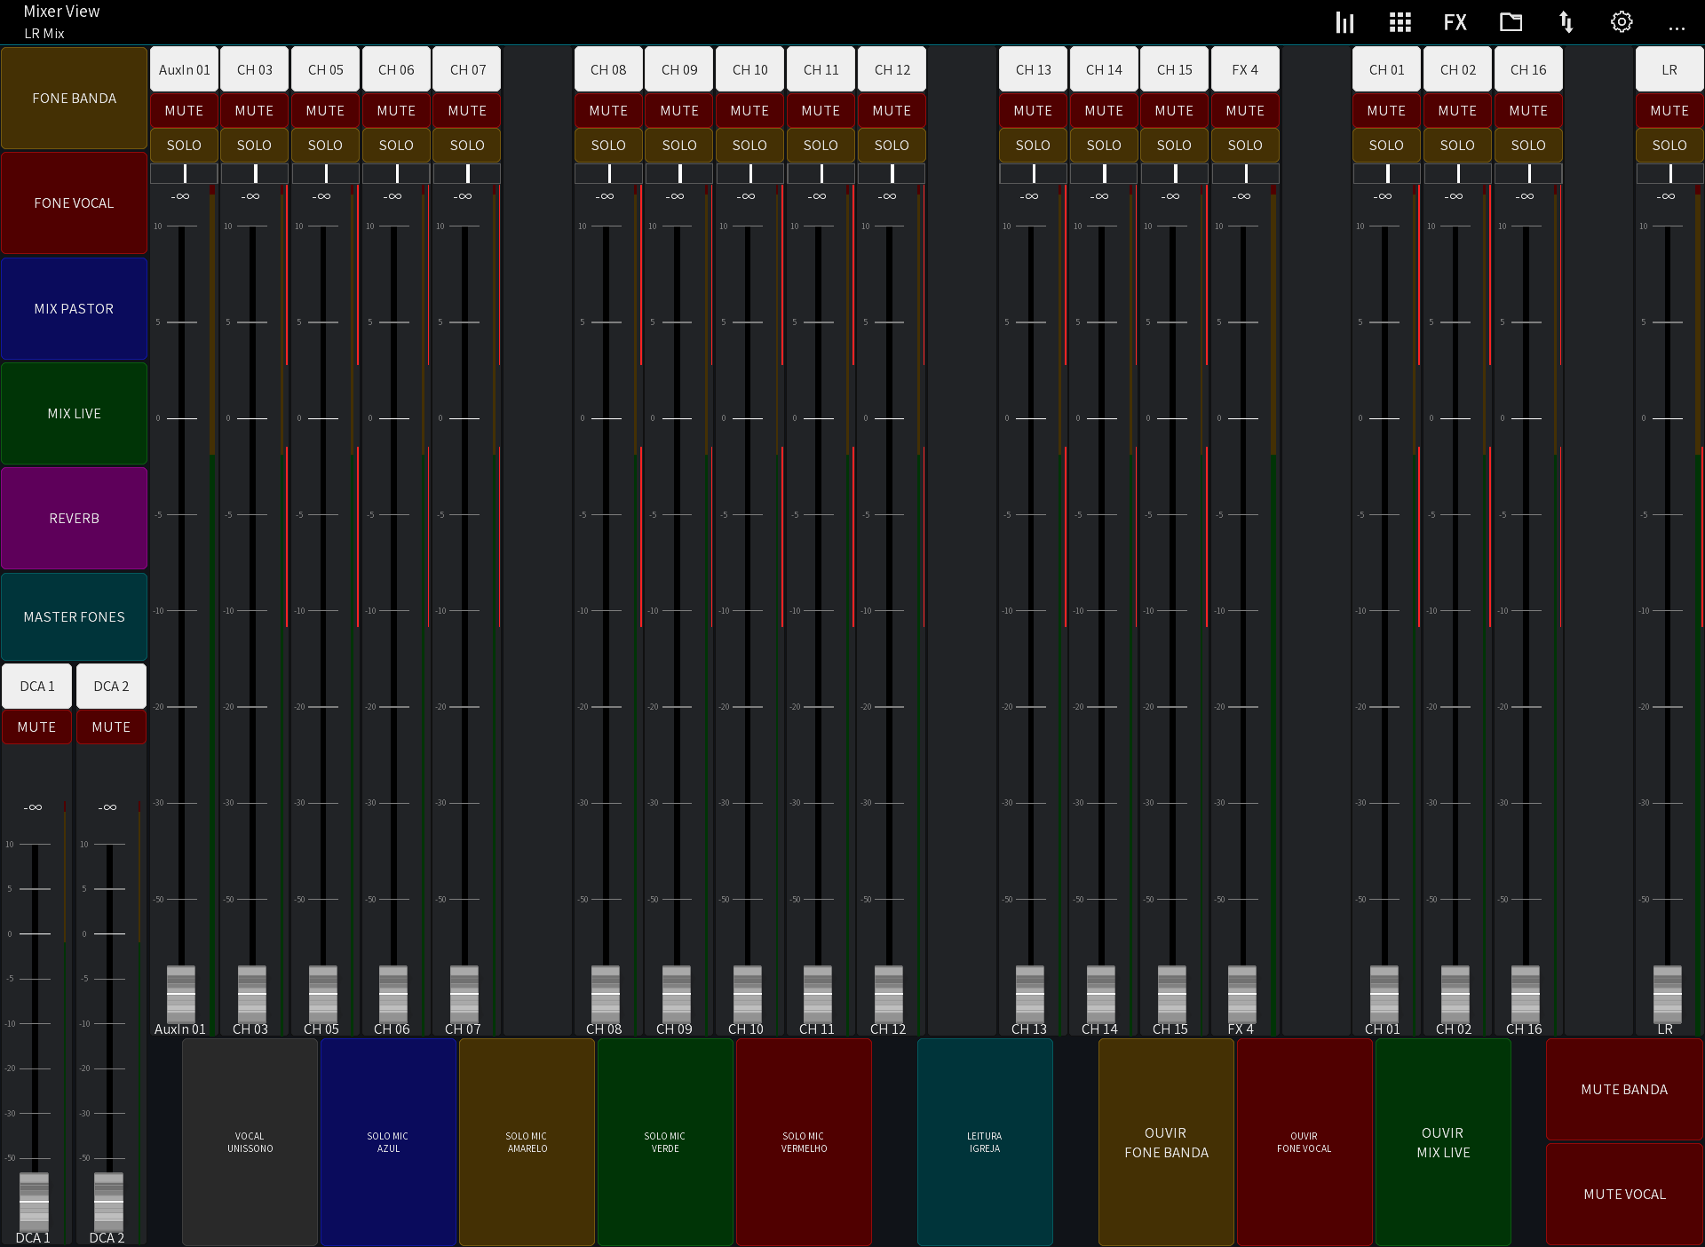
Task: Open the routing configuration
Action: click(x=1566, y=21)
